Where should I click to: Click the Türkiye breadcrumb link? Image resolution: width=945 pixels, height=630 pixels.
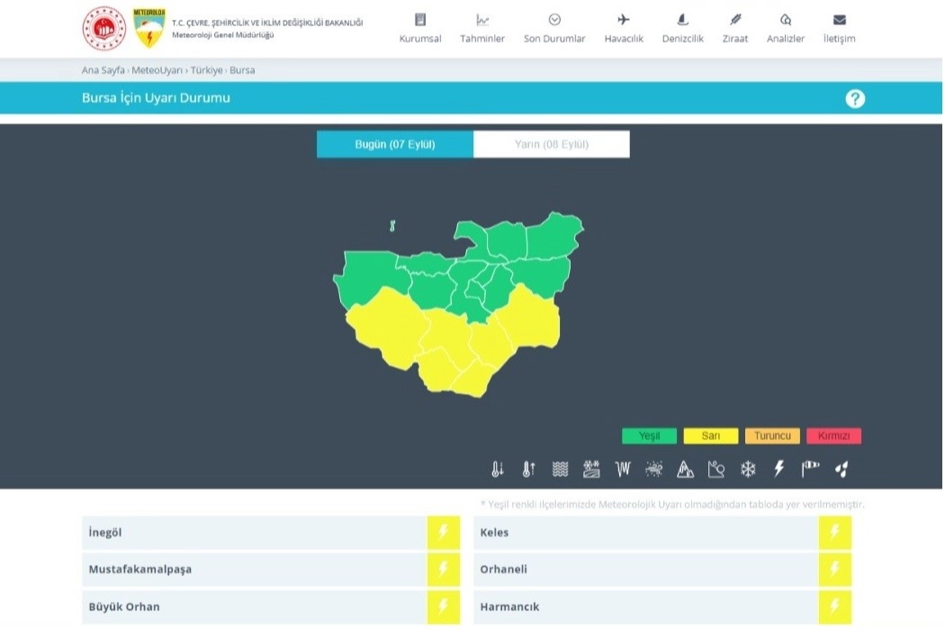tap(207, 70)
